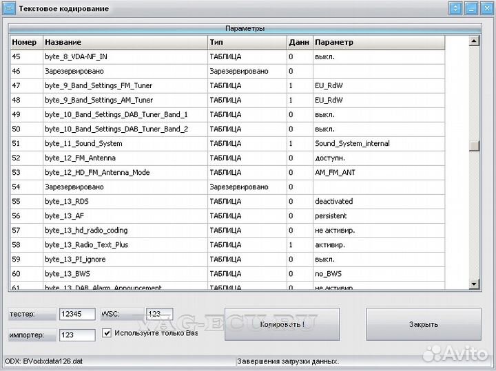This screenshot has width=496, height=371.
Task: Click the импортер input field
Action: point(76,335)
